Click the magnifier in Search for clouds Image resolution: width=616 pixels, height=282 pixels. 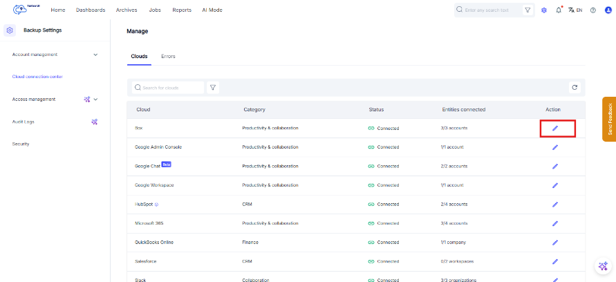[138, 88]
